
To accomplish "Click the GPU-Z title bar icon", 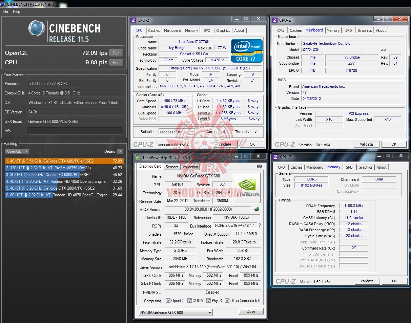I will click(x=138, y=157).
